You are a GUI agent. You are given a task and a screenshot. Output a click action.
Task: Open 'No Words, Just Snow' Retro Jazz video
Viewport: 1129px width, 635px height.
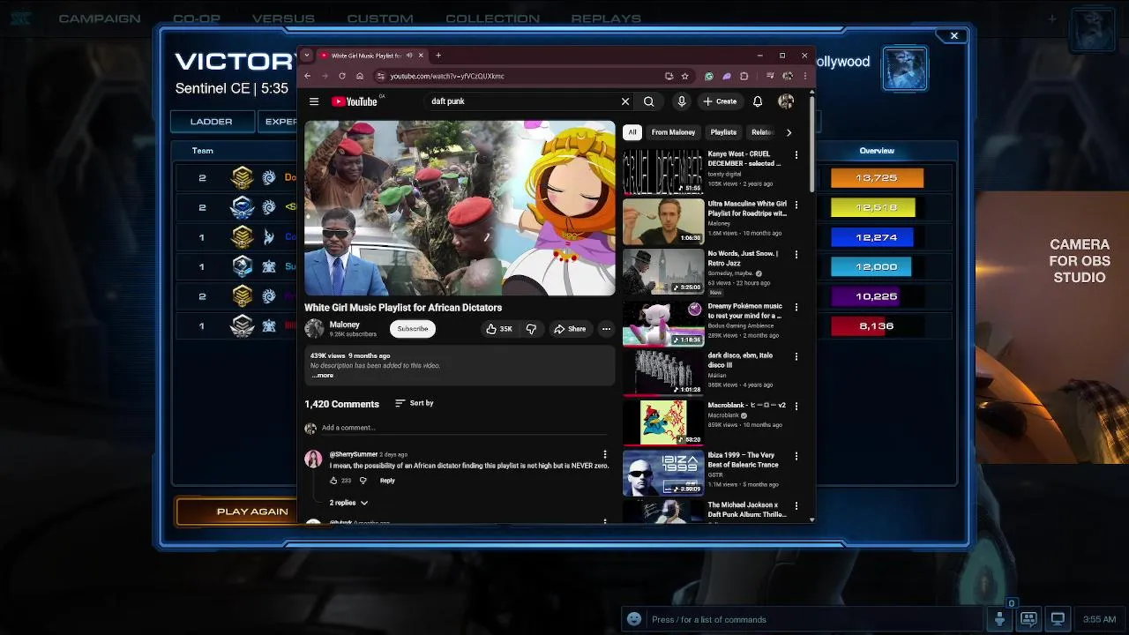click(743, 258)
